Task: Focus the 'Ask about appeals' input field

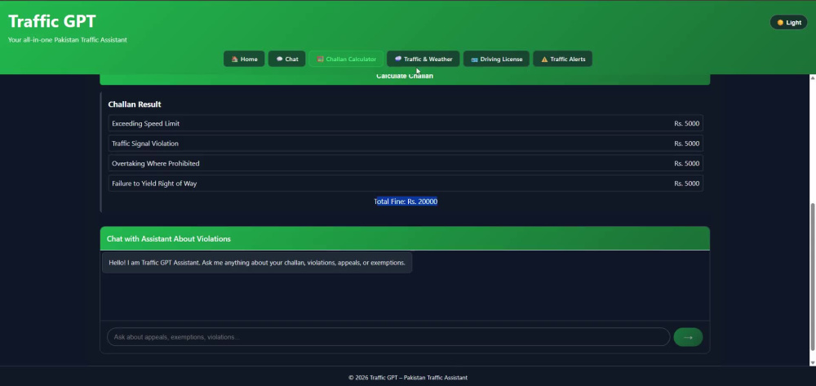Action: (x=388, y=337)
